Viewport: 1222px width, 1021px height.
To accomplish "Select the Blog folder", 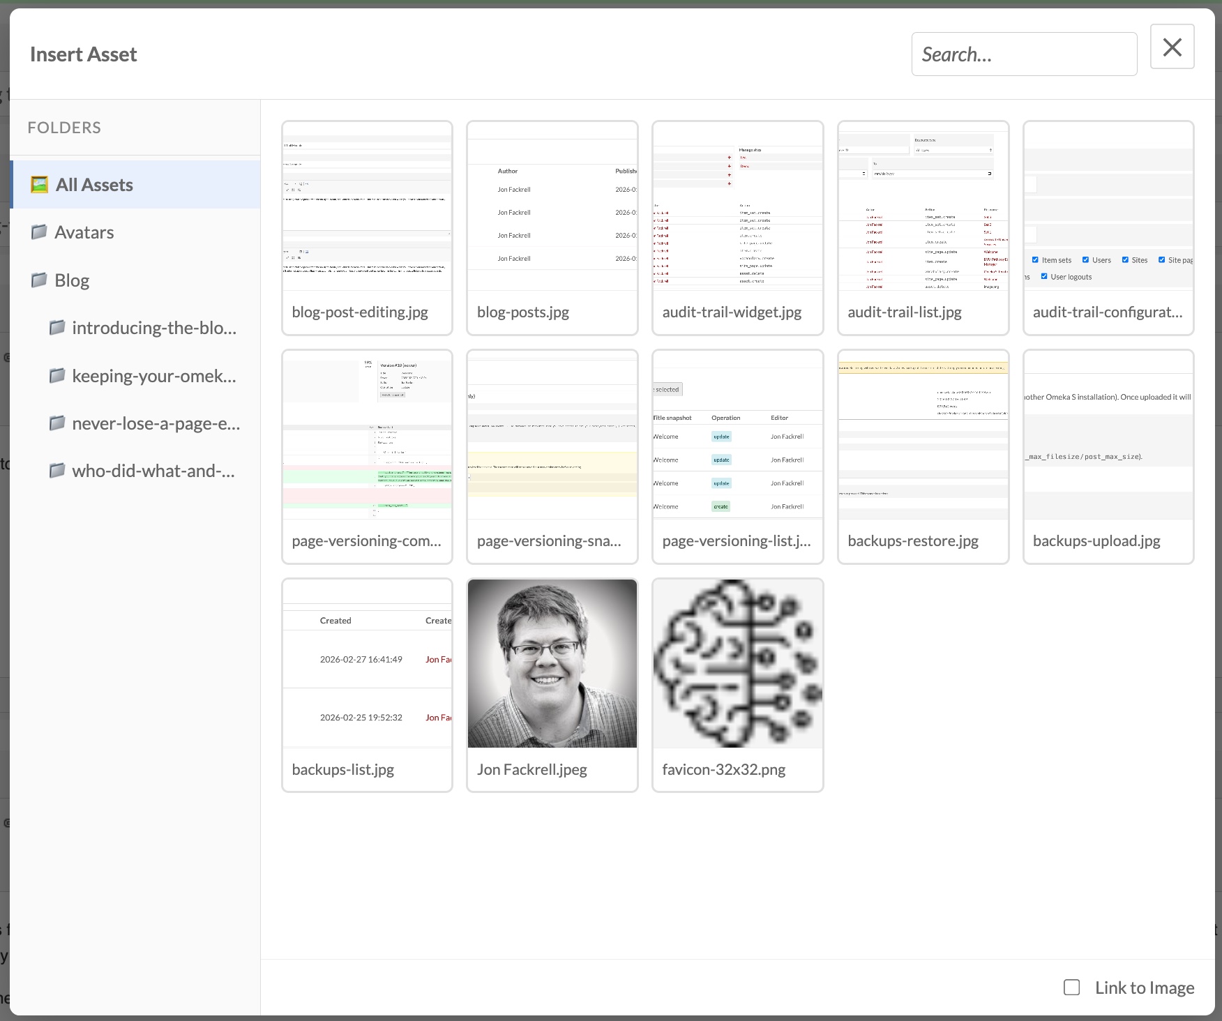I will click(71, 280).
